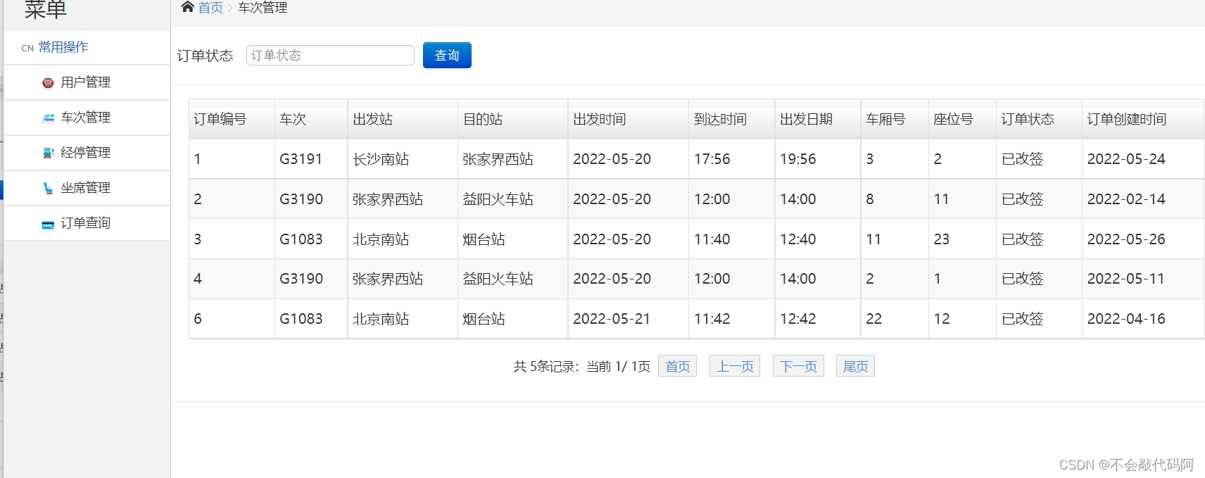1205x478 pixels.
Task: Click the 尾页 pagination button
Action: (x=855, y=366)
